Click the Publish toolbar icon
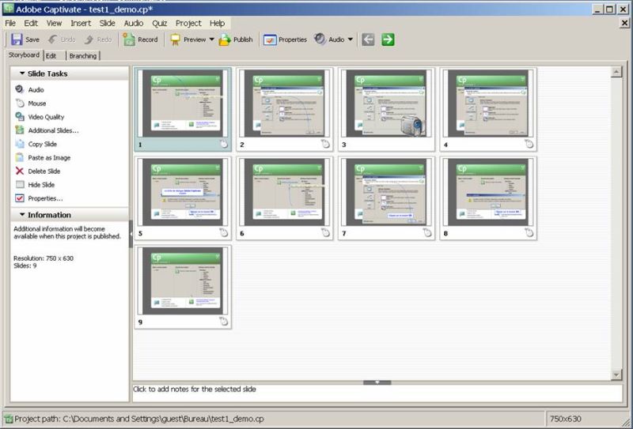The height and width of the screenshot is (429, 633). click(225, 40)
